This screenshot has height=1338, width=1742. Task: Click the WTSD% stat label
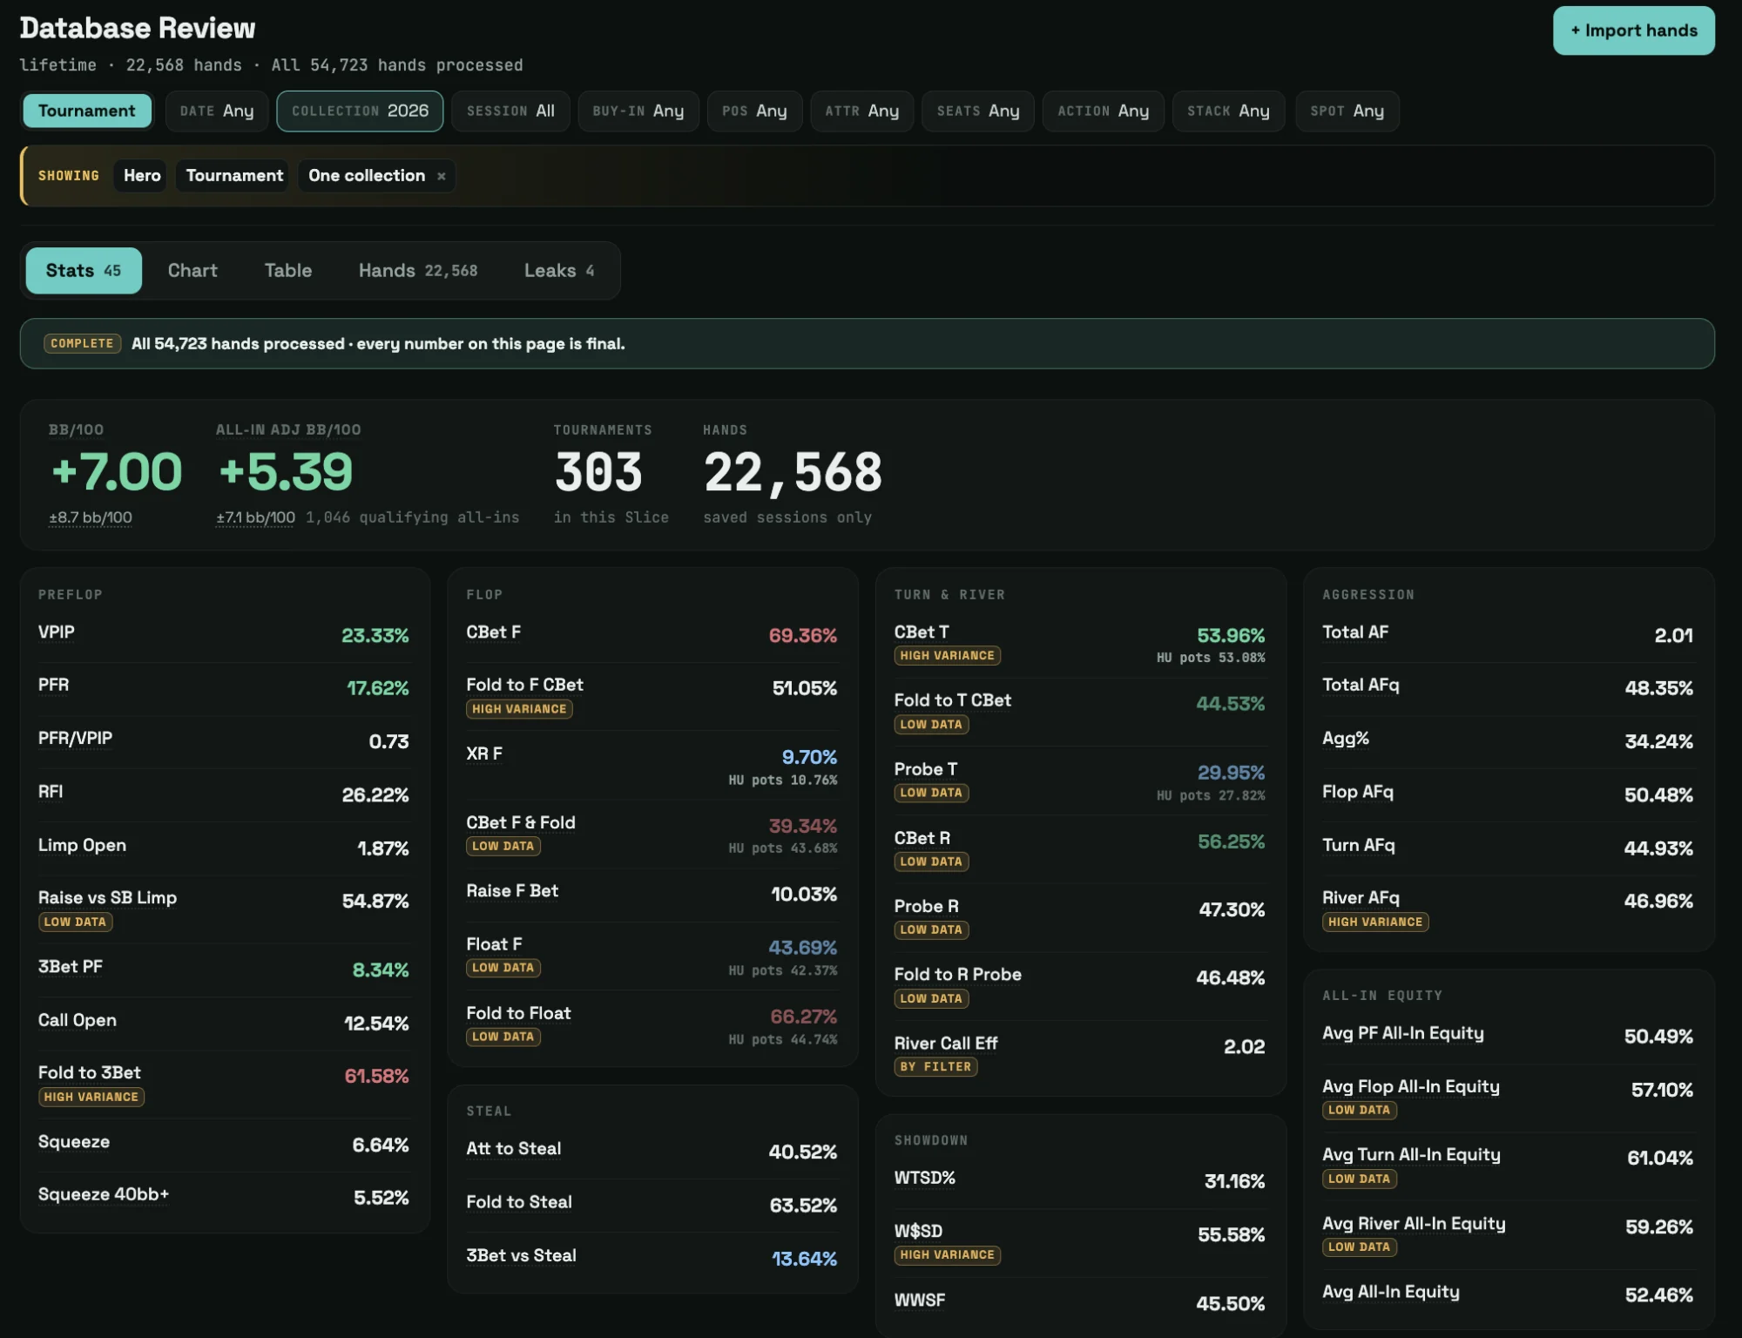pyautogui.click(x=924, y=1178)
